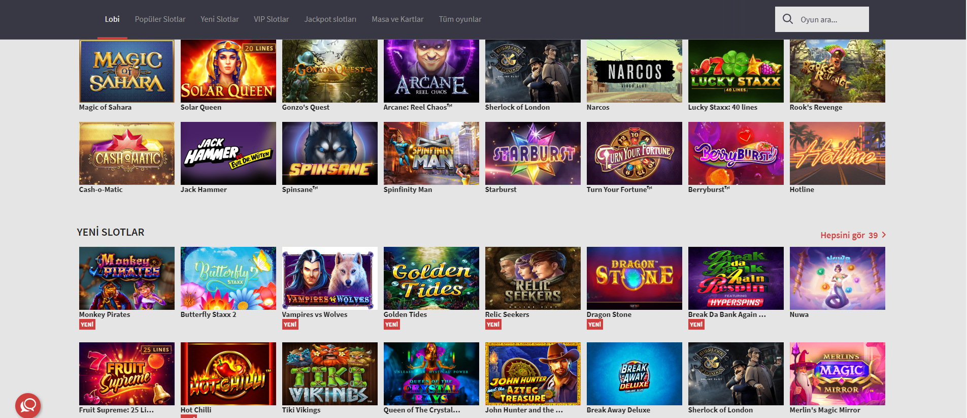The image size is (967, 418).
Task: Click the YENİ SLOTLAR section heading
Action: pyautogui.click(x=111, y=232)
